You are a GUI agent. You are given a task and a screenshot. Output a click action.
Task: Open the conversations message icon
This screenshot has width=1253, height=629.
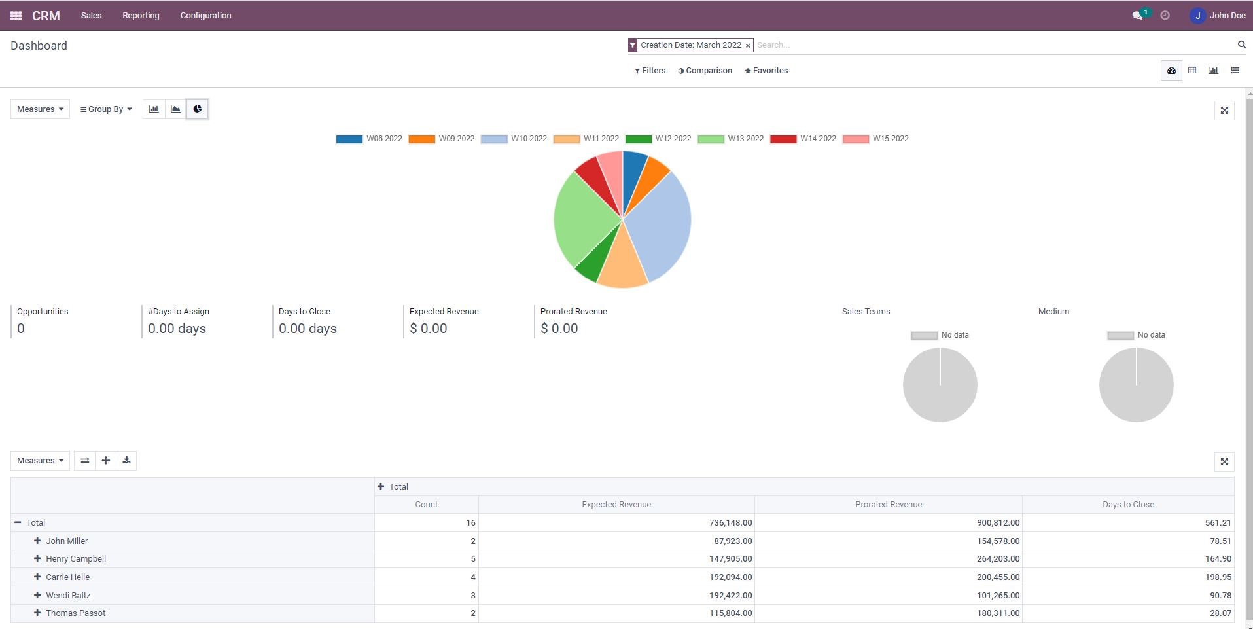1137,16
